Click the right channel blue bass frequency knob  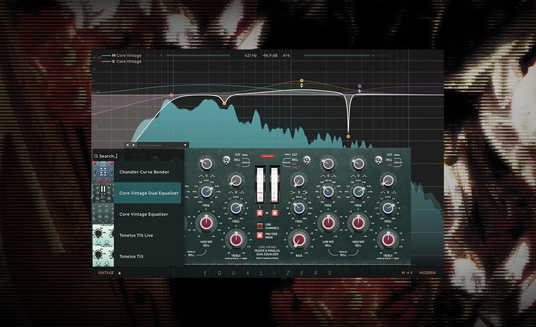point(299,208)
